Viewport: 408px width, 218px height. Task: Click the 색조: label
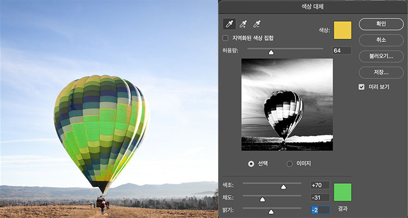point(228,185)
